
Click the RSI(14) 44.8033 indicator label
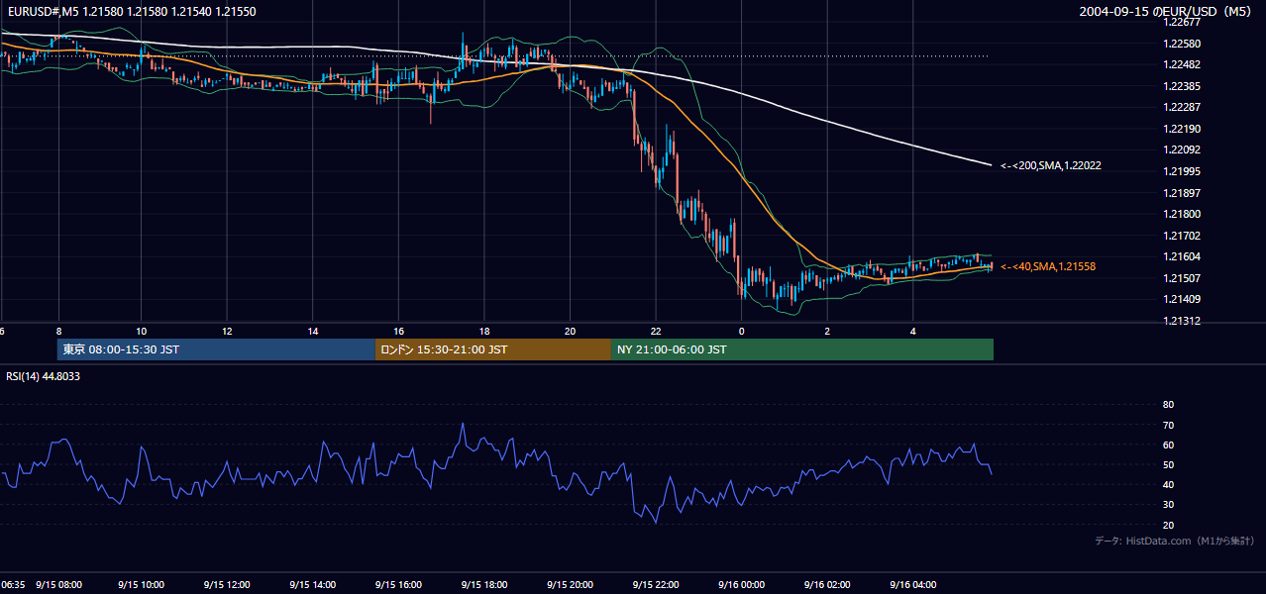click(43, 376)
